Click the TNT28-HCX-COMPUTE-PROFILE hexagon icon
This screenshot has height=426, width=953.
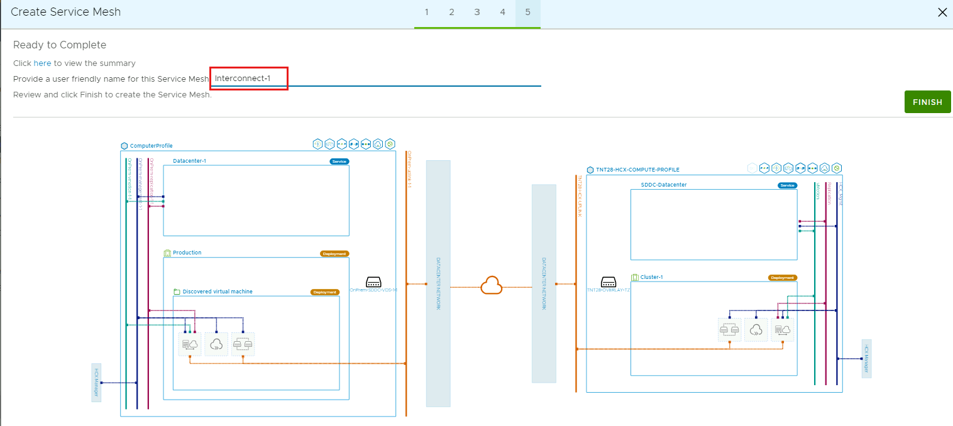590,170
